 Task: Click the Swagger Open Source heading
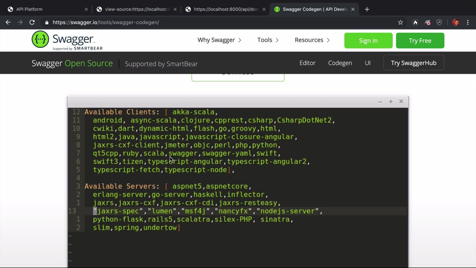point(72,63)
